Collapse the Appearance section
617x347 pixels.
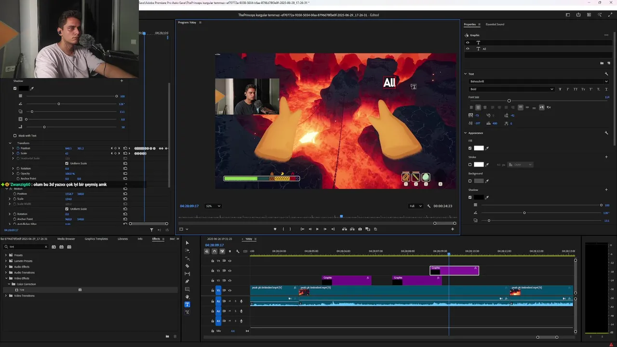pyautogui.click(x=466, y=133)
